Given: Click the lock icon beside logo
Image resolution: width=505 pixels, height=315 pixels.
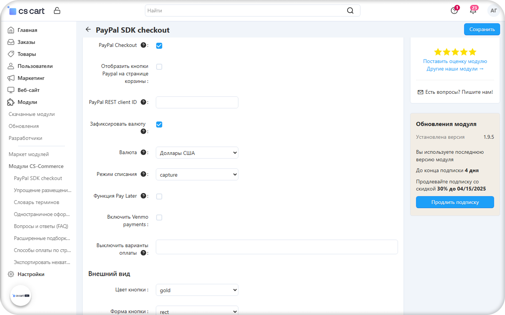Looking at the screenshot, I should click(x=57, y=10).
